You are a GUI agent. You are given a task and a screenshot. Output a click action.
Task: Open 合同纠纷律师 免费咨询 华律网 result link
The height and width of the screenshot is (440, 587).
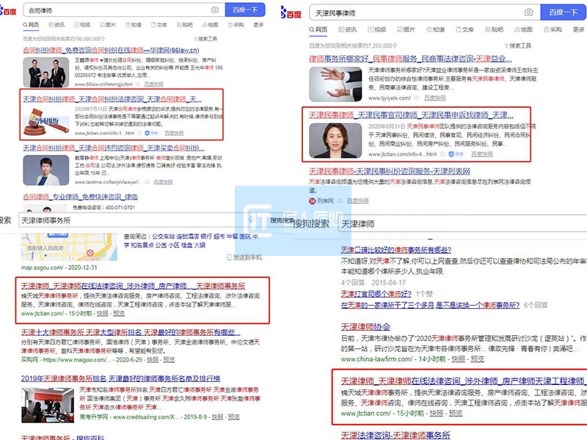pyautogui.click(x=112, y=50)
